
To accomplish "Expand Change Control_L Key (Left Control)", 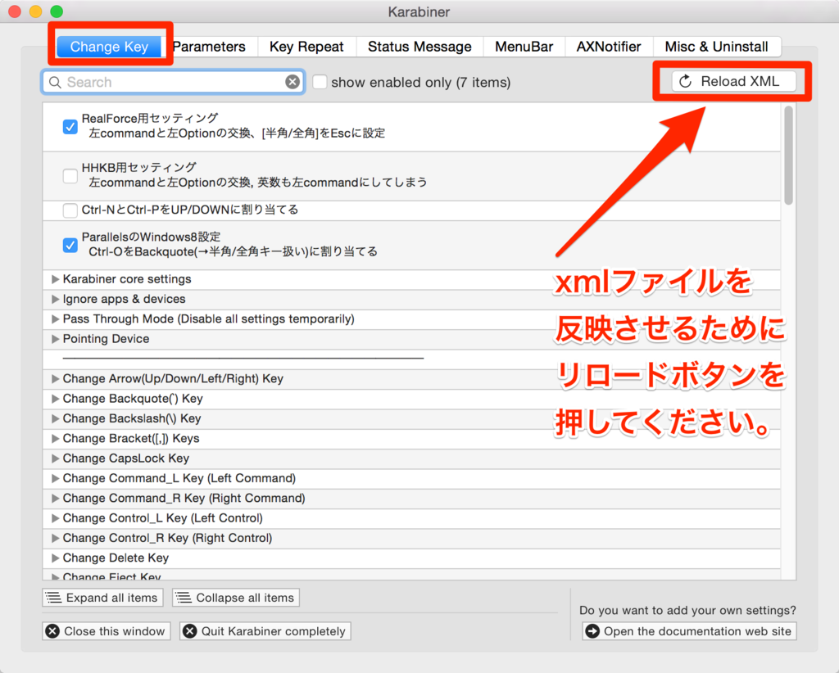I will tap(55, 518).
